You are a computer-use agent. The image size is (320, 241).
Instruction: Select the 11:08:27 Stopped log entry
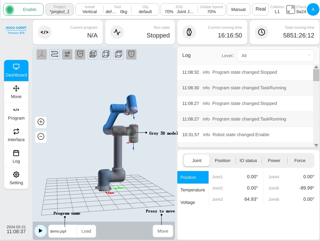pos(245,104)
